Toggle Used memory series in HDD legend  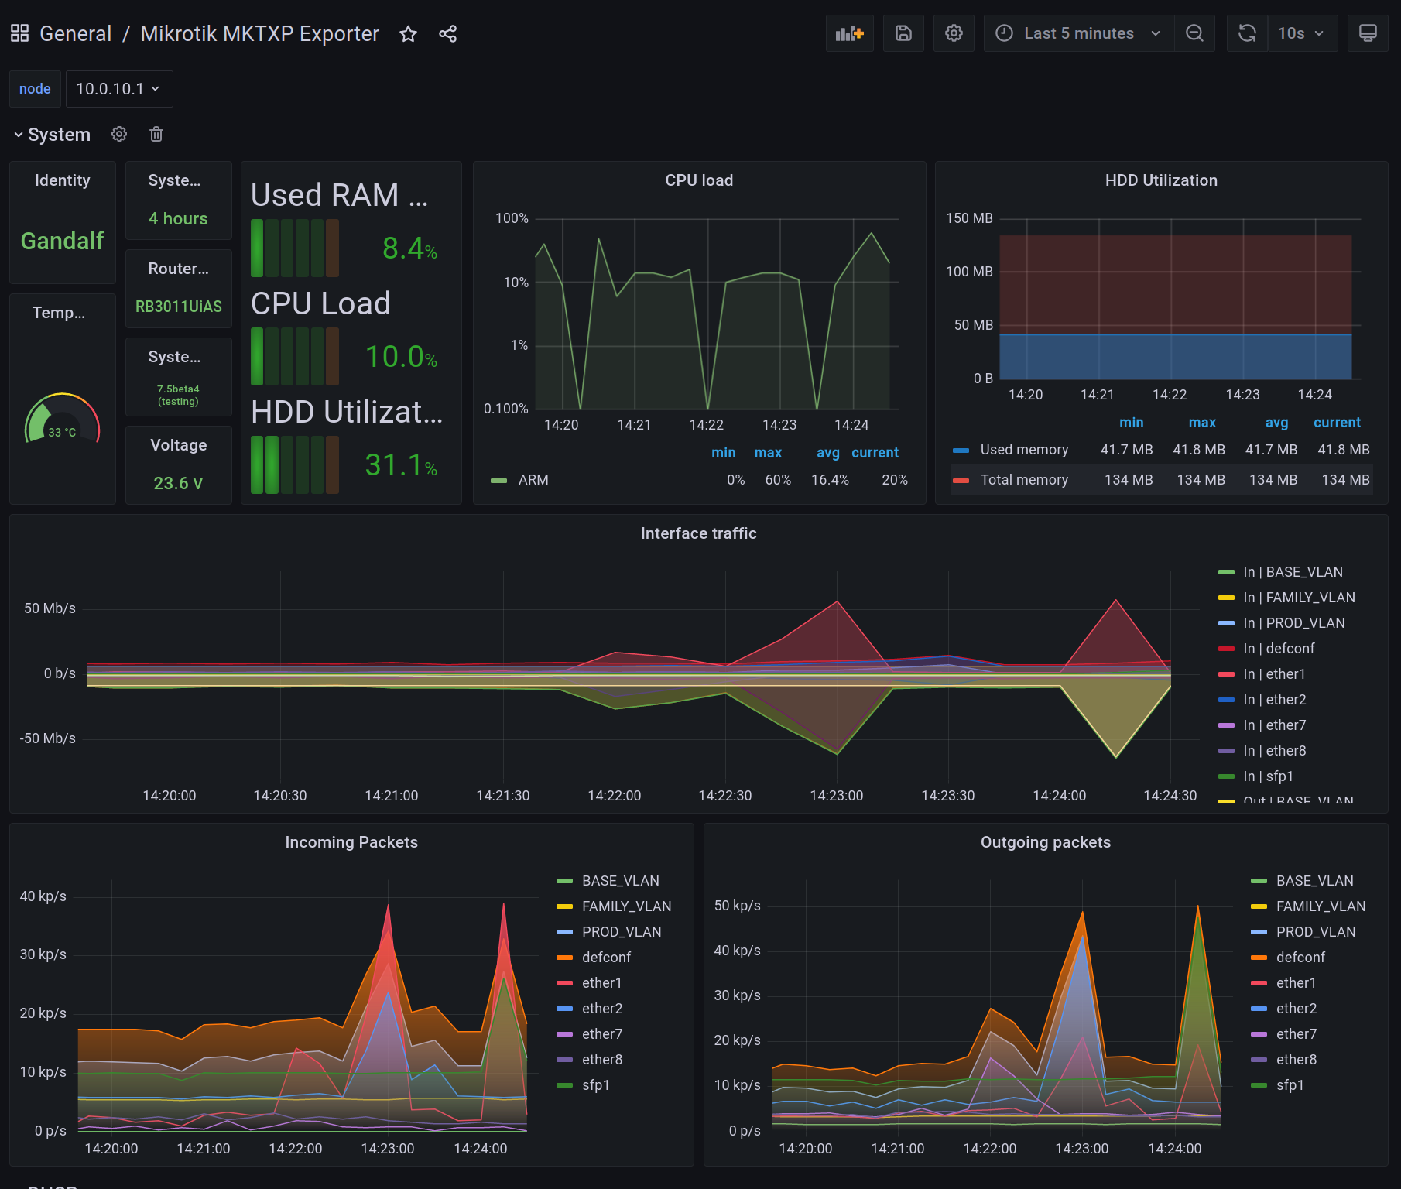click(x=1023, y=450)
